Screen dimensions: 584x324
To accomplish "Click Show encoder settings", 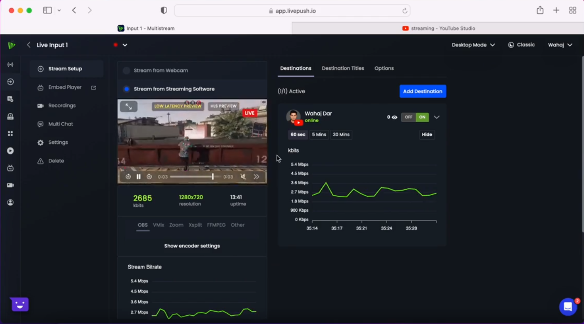I will (192, 246).
